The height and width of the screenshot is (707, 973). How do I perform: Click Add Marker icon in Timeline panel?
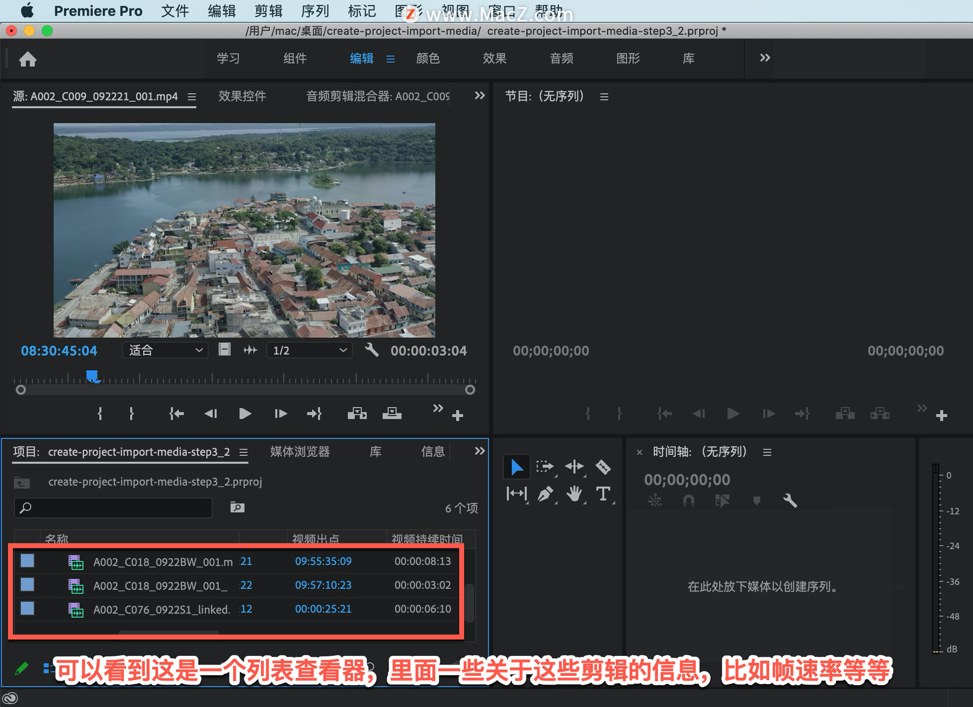(x=757, y=501)
